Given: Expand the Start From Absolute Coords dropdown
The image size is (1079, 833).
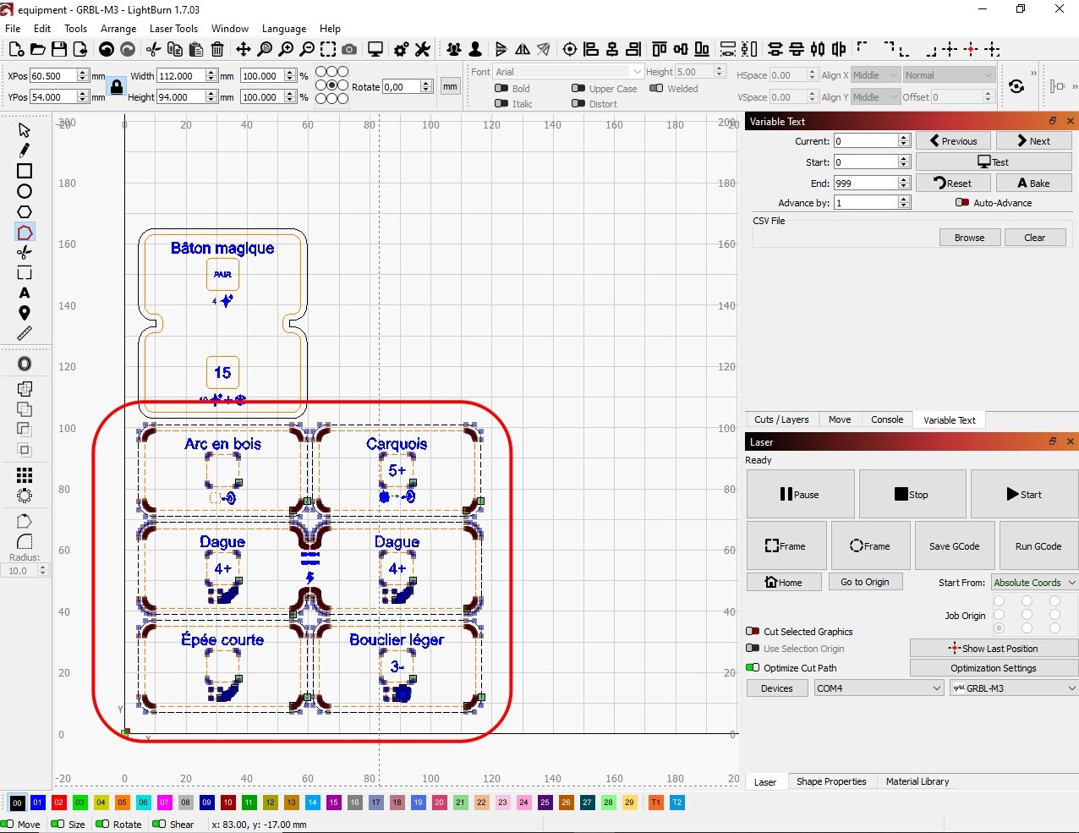Looking at the screenshot, I should 1034,583.
